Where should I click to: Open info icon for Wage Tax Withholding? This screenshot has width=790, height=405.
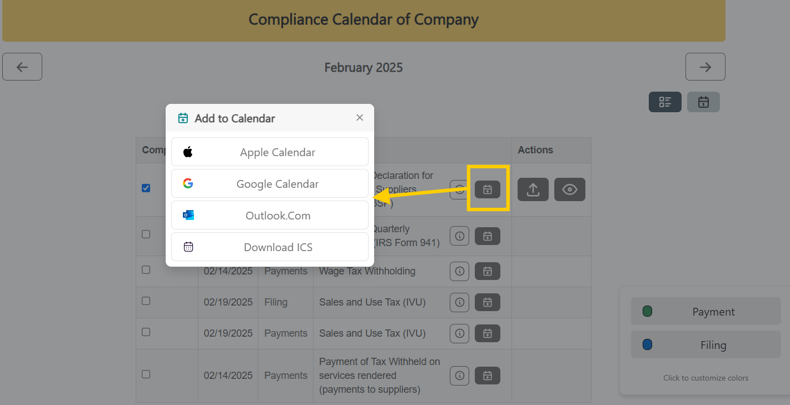(x=459, y=271)
